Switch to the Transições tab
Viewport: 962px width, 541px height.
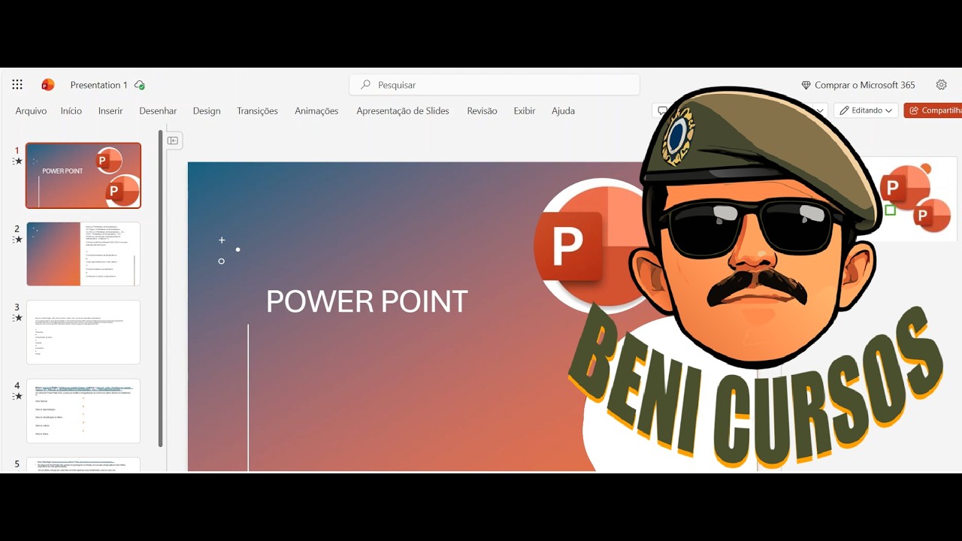[x=257, y=110]
